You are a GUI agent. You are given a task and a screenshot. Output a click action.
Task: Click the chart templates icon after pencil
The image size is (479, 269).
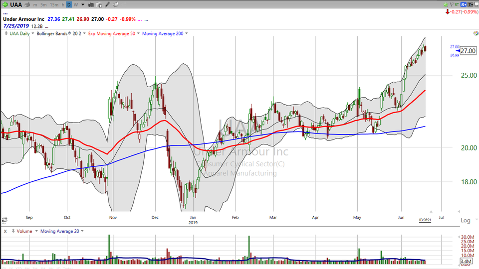[115, 4]
